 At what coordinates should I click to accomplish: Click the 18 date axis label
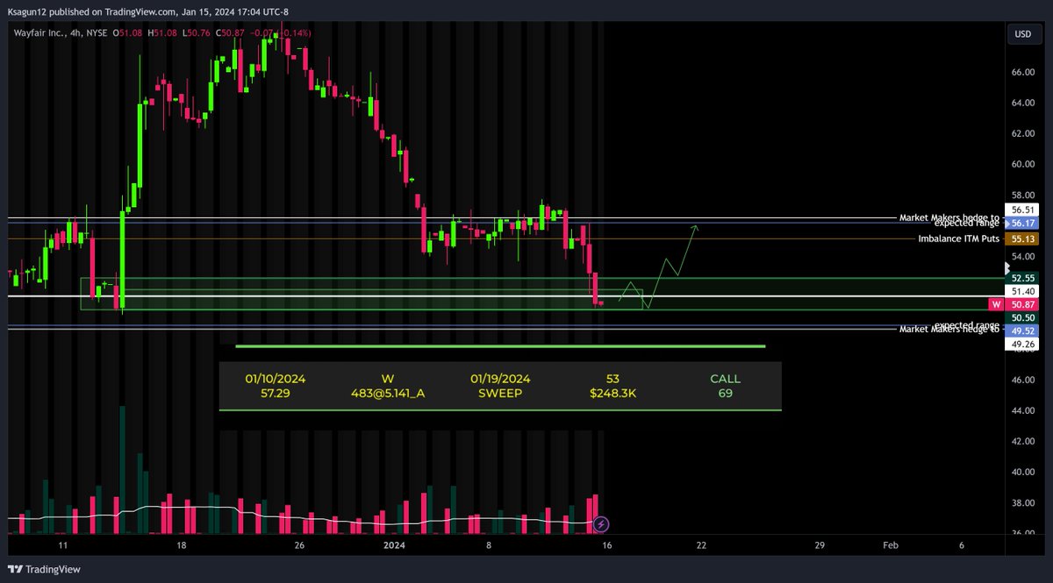[x=181, y=544]
